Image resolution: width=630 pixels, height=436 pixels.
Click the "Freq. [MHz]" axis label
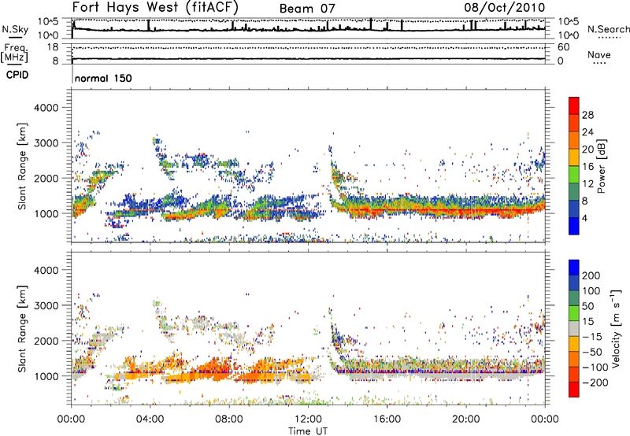15,53
